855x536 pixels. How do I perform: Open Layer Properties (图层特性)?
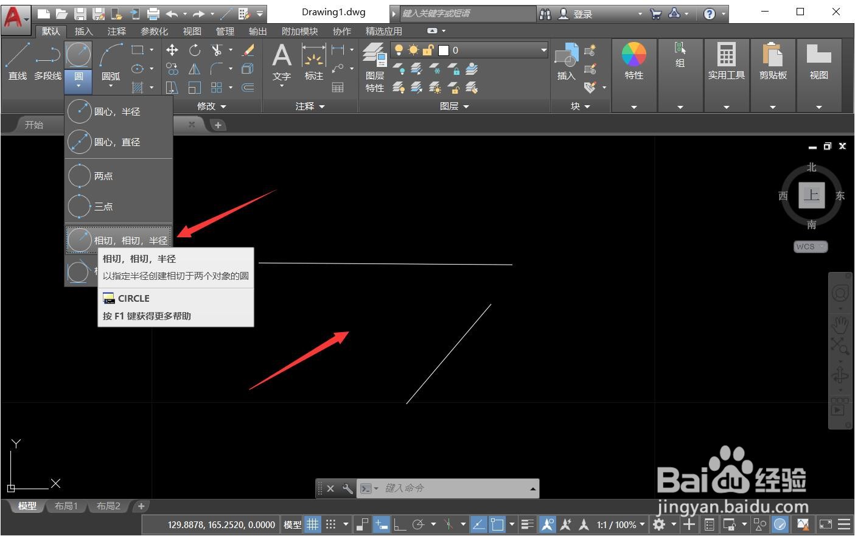click(375, 67)
